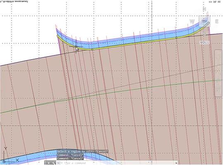Expand command history arrow at command line end
This screenshot has height=165, width=223.
[176, 163]
